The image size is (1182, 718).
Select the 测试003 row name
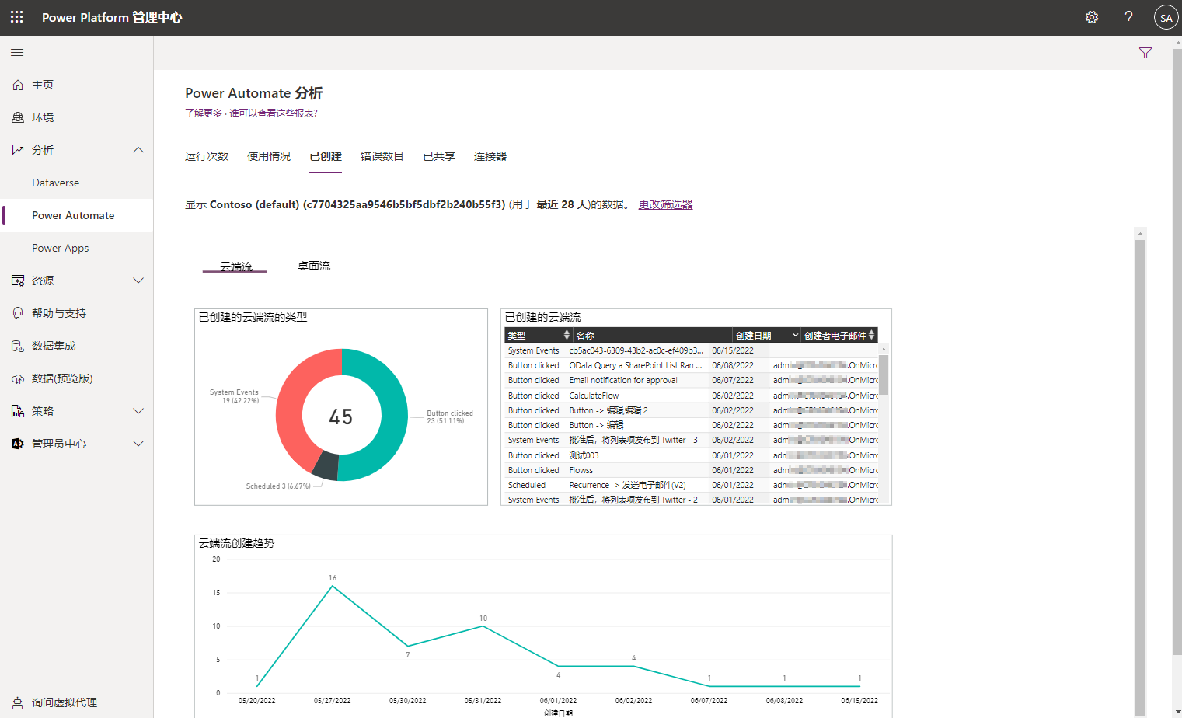[584, 455]
